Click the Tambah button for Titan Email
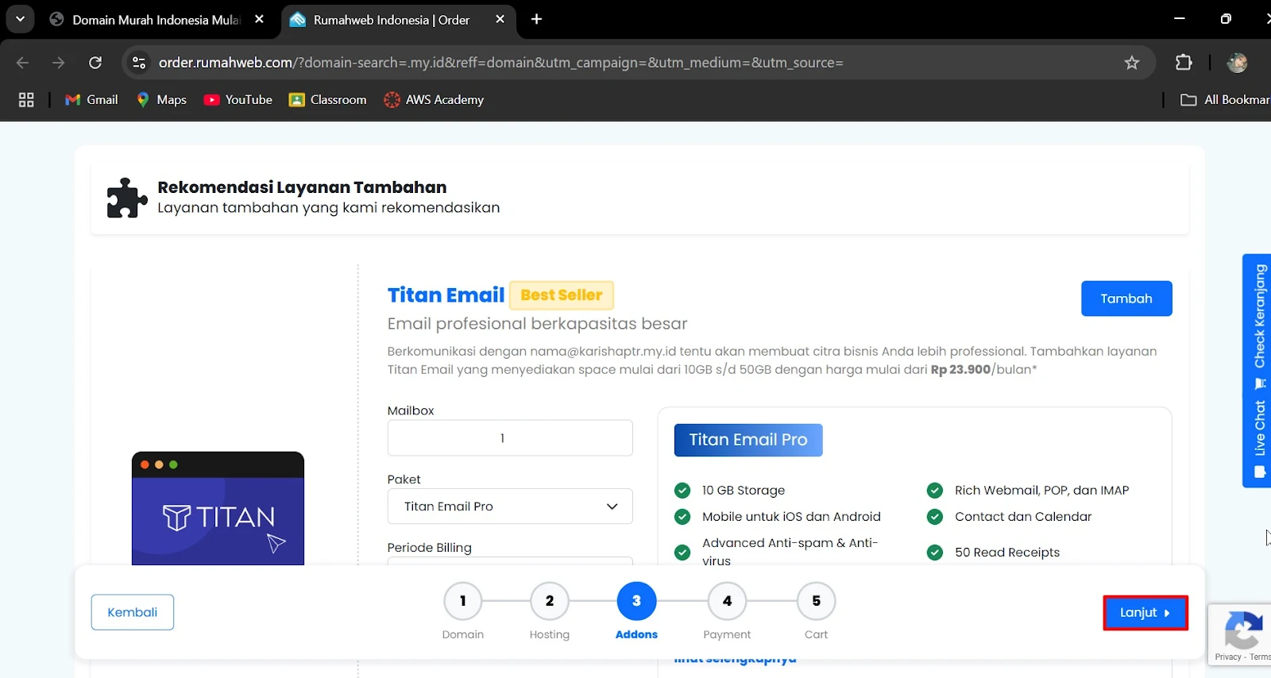1271x678 pixels. pos(1126,299)
